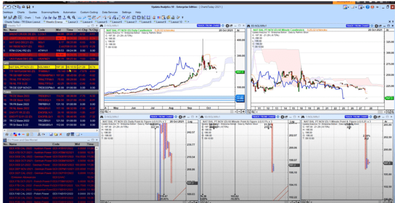Viewport: 395px width, 203px height.
Task: Select the TR FR Base 2022 row
Action: coord(51,104)
